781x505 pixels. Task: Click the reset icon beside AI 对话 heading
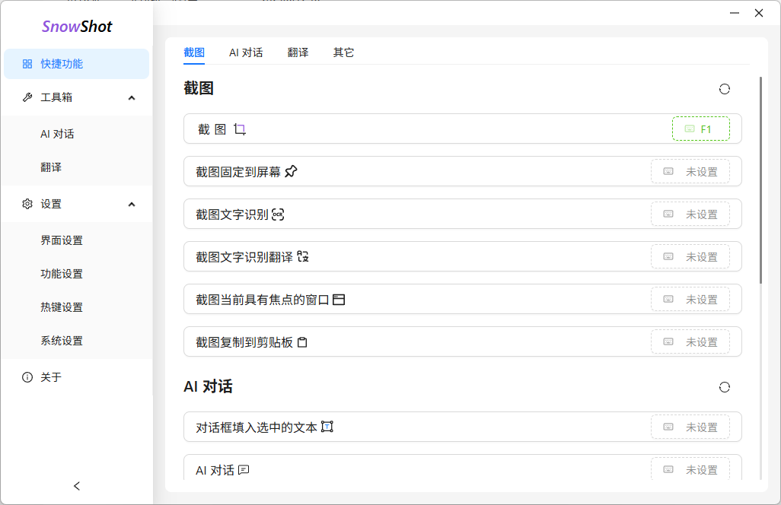[x=724, y=387]
